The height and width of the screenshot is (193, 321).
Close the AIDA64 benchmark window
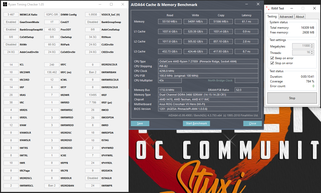pyautogui.click(x=258, y=4)
